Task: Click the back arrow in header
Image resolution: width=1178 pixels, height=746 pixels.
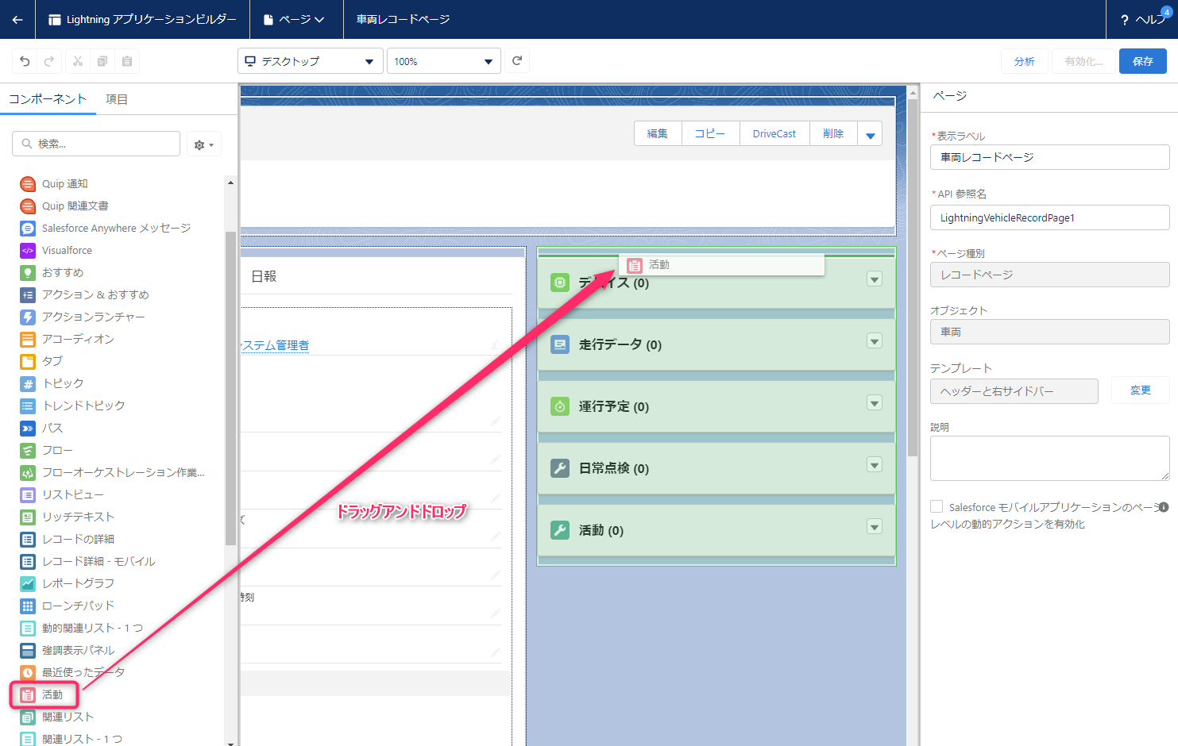Action: [x=17, y=19]
